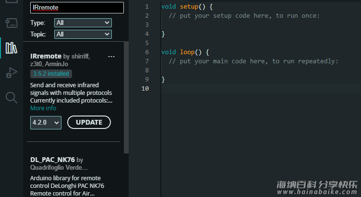Click the library list vertical scrollbar
The image size is (361, 197).
[126, 96]
